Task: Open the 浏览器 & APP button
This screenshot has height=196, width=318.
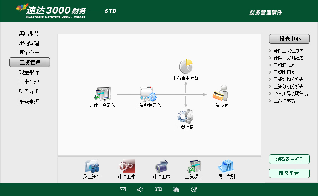Action: point(289,159)
